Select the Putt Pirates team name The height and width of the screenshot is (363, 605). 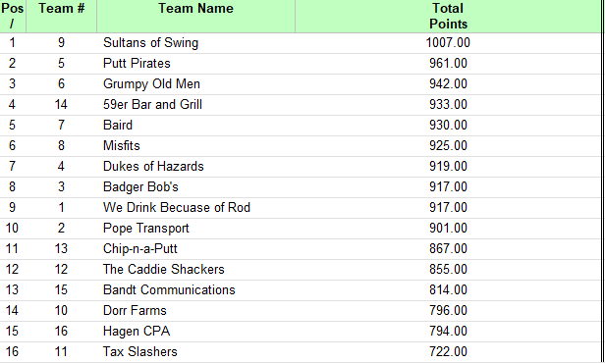click(x=137, y=64)
